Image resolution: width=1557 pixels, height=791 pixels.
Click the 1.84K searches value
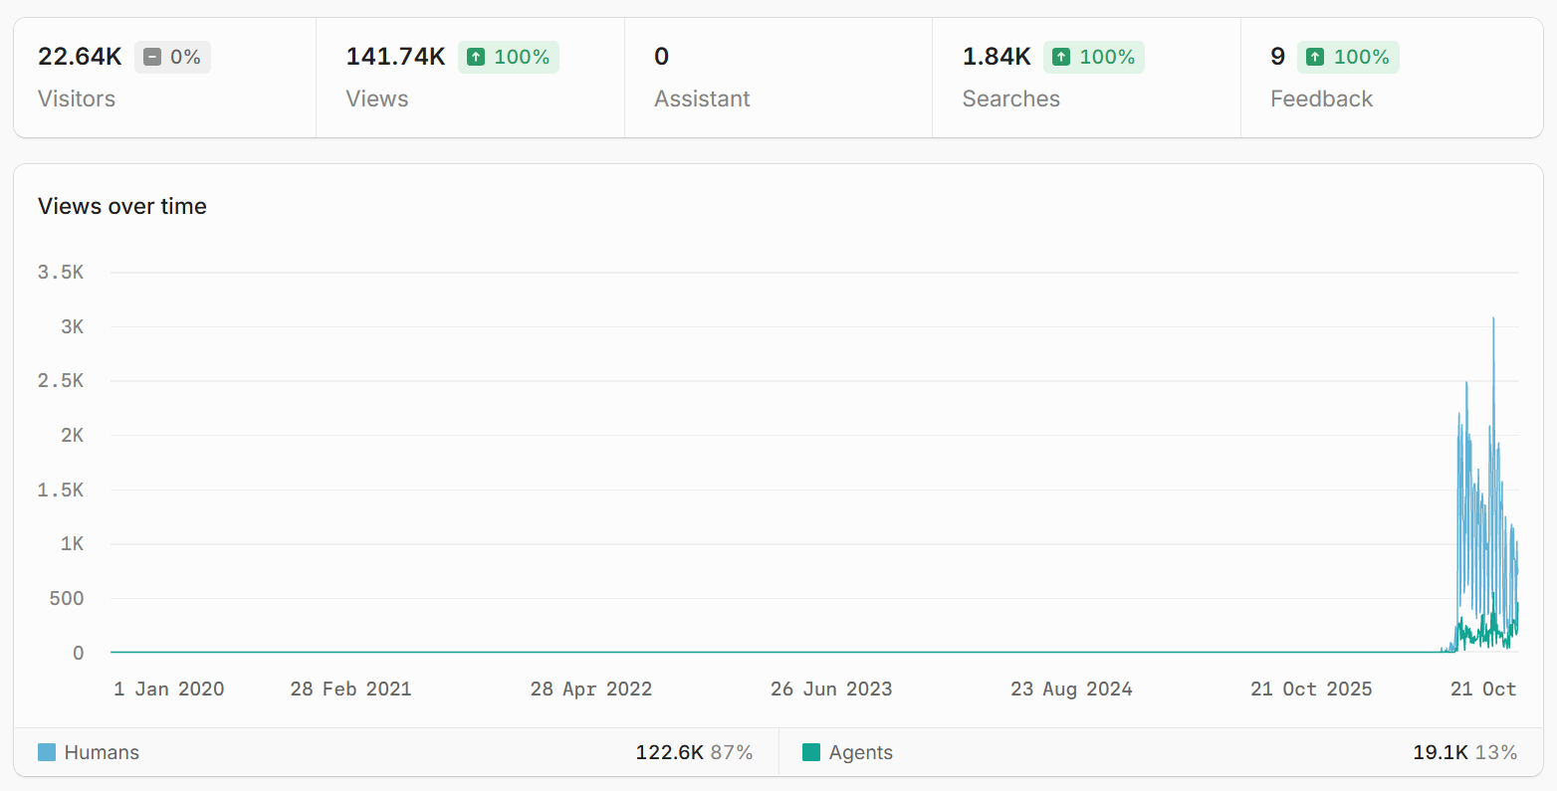point(997,57)
